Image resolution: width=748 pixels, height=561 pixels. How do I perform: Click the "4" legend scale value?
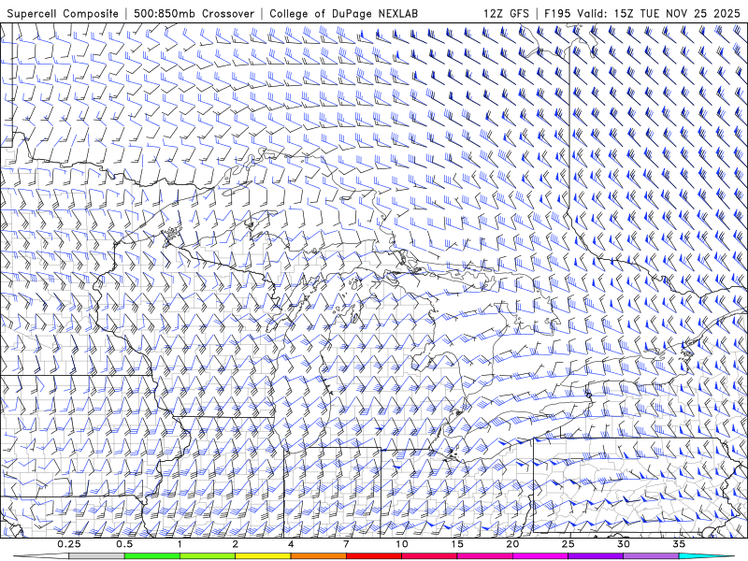[291, 544]
